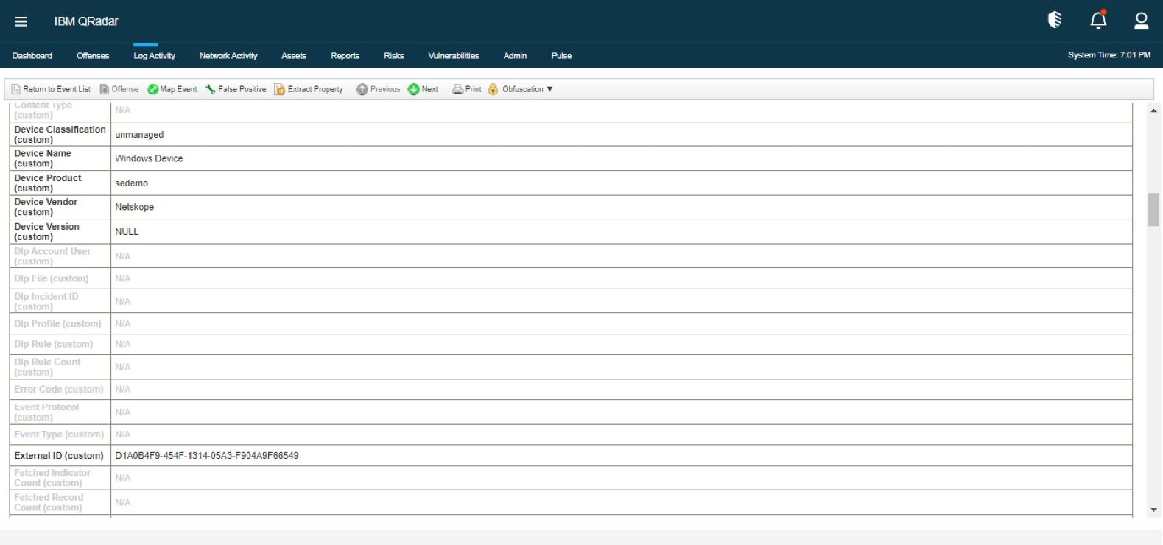The image size is (1163, 545).
Task: Click the green Next arrow icon
Action: click(x=413, y=89)
